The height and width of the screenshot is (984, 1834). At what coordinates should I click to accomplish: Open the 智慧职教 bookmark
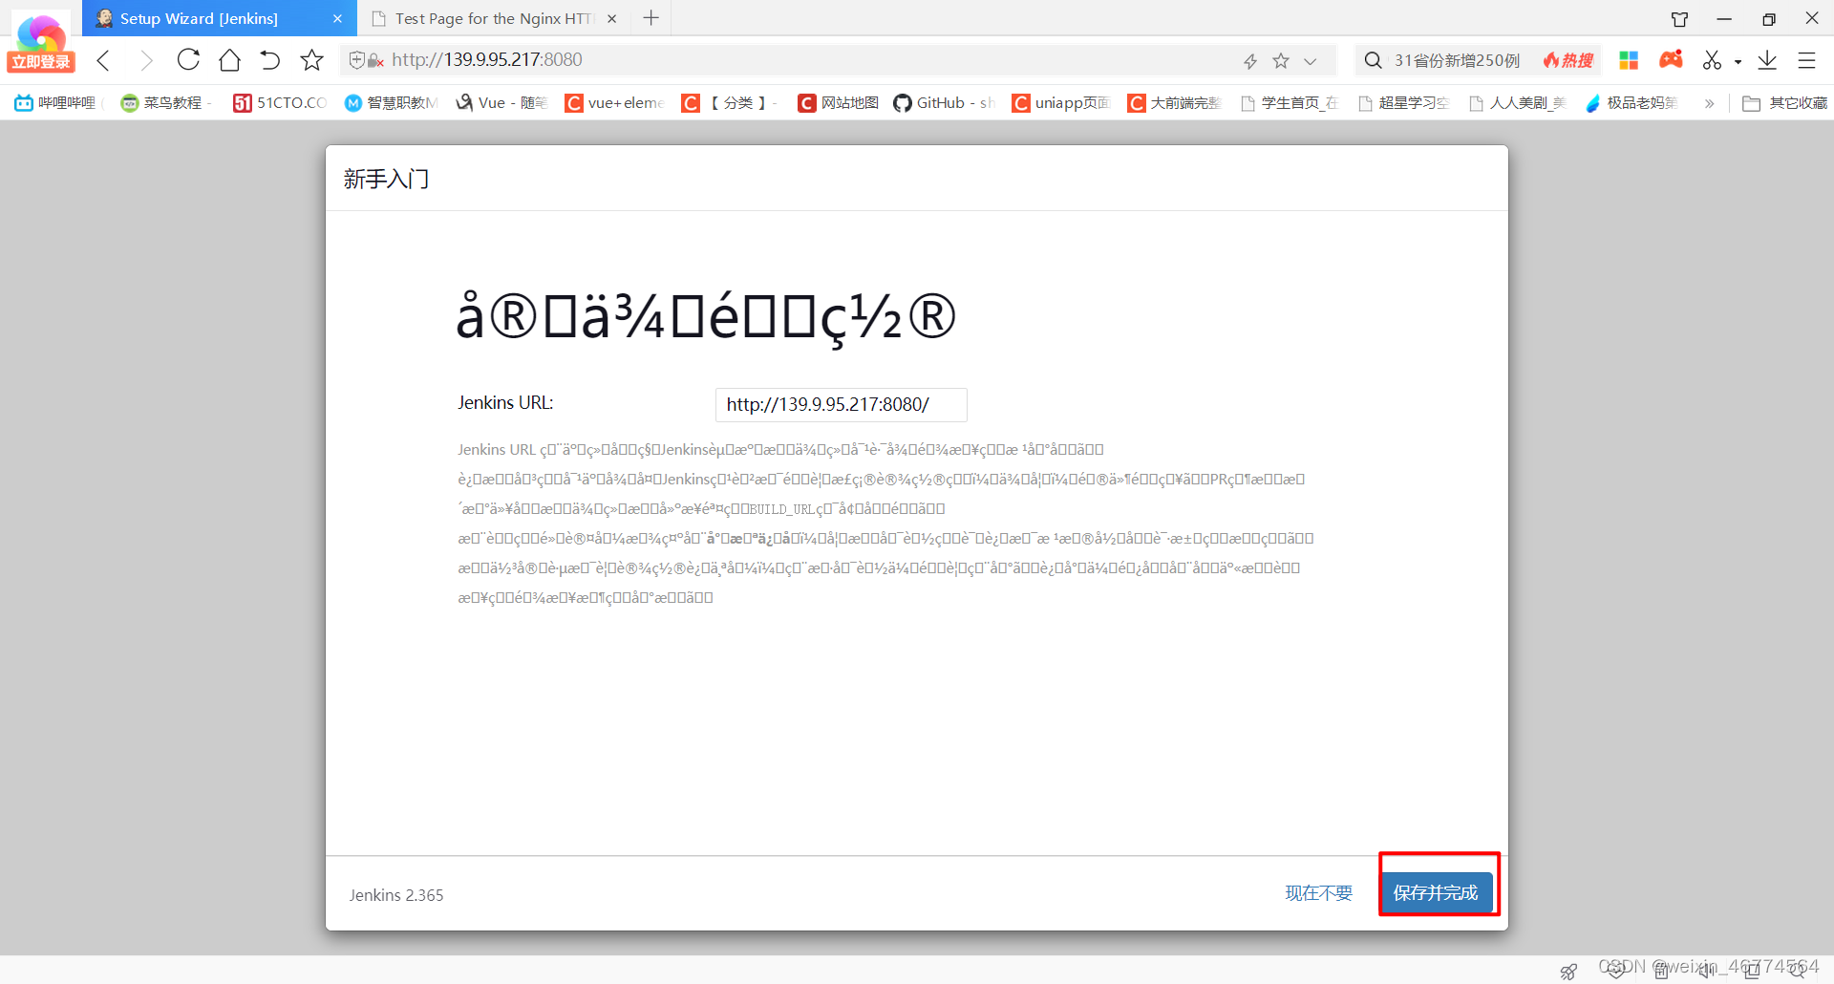tap(391, 102)
